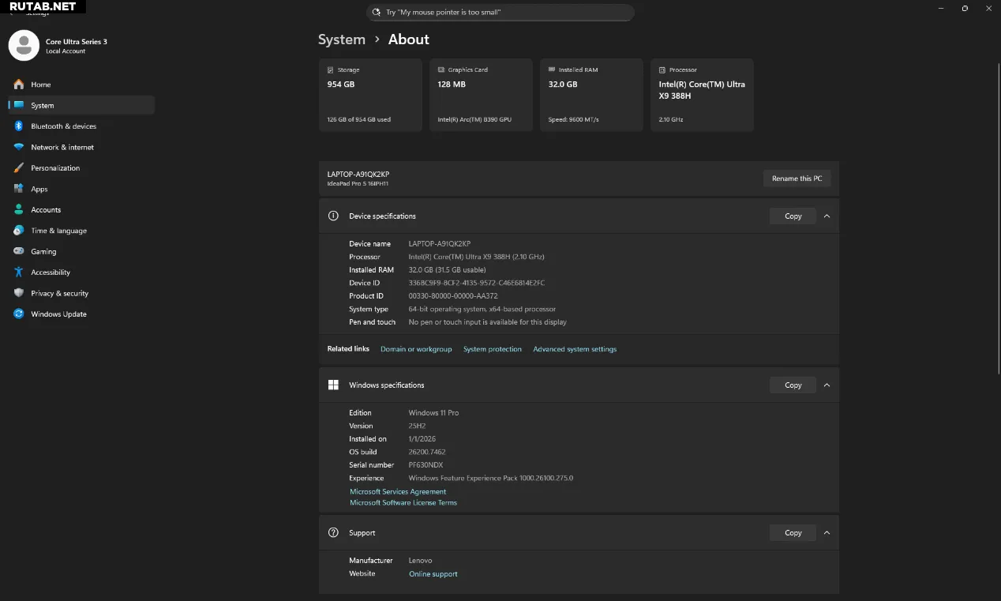Collapse the Support section chevron

point(827,533)
